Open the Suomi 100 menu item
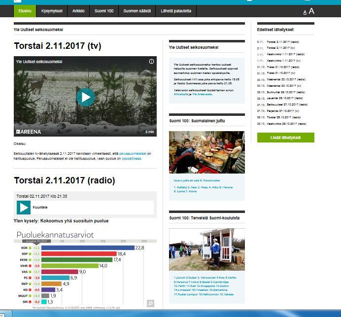The image size is (341, 317). click(x=104, y=11)
